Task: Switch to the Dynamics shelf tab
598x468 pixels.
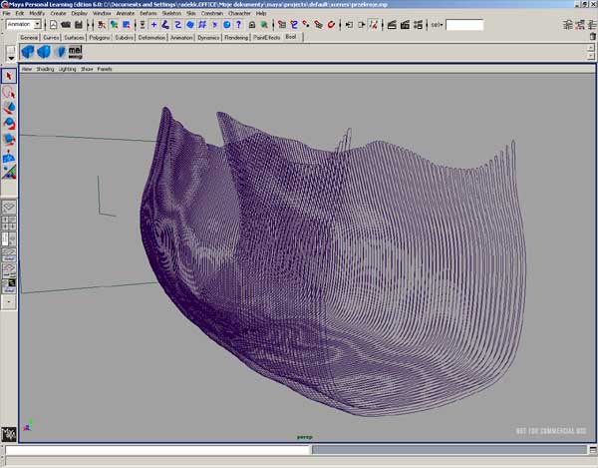Action: [x=208, y=37]
